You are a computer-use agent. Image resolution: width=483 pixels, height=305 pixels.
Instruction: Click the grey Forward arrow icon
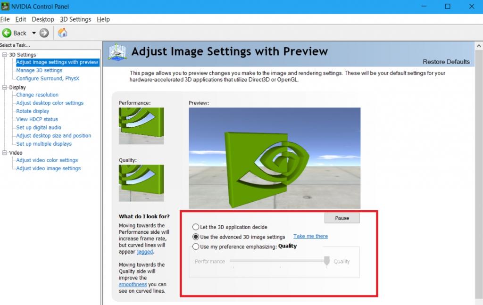click(44, 33)
